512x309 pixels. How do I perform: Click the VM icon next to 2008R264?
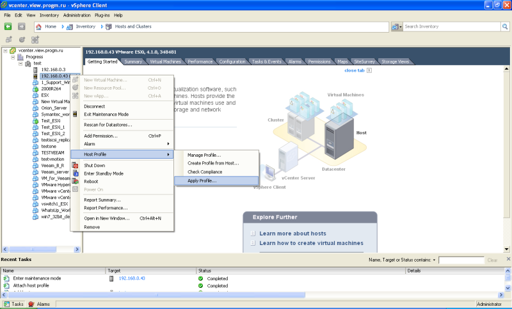(35, 89)
